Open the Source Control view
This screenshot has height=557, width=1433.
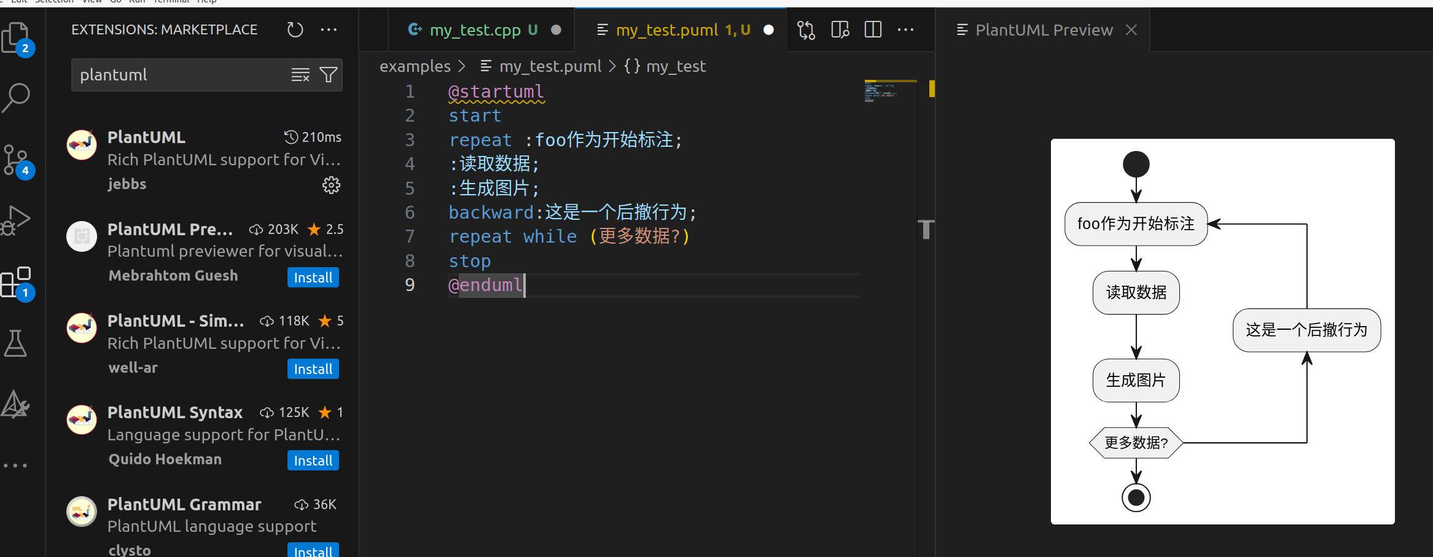pos(16,160)
